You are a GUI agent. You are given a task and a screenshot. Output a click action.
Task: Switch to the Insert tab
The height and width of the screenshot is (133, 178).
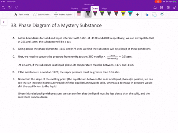pos(85,8)
